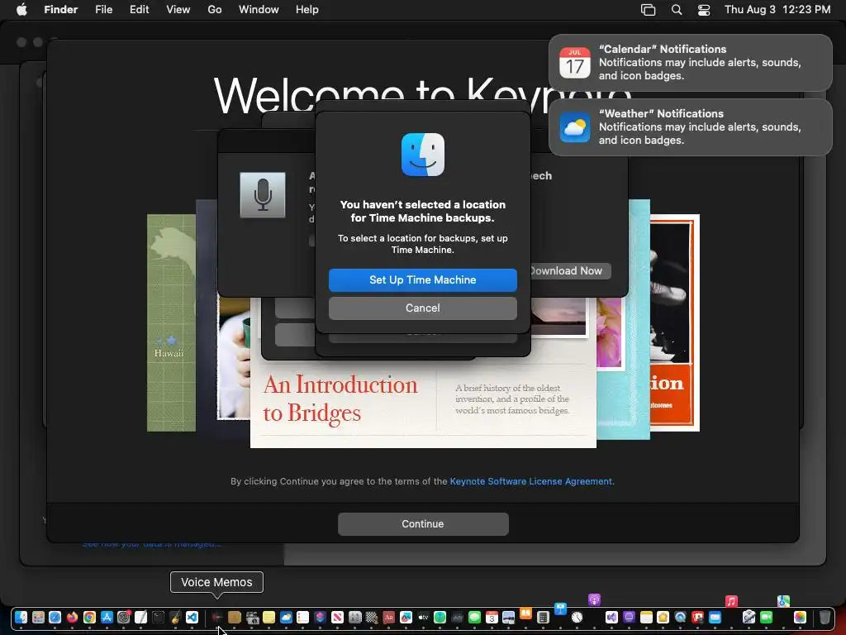This screenshot has height=635, width=846.
Task: Click Continue in Keynote welcome window
Action: (423, 523)
